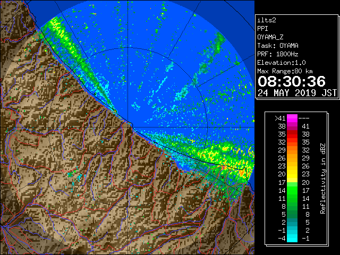The height and width of the screenshot is (255, 340).
Task: Click the orange echo core near right coastline
Action: coord(242,173)
